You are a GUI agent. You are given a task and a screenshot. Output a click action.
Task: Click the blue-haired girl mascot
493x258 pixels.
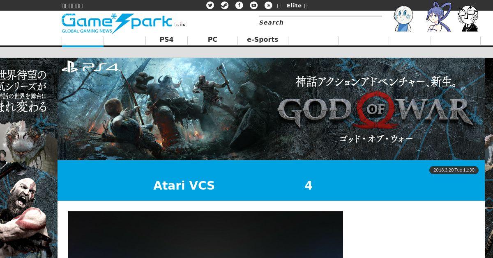pos(438,17)
